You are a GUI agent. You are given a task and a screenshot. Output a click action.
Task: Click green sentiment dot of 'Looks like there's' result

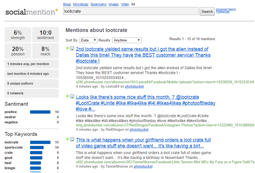(67, 96)
